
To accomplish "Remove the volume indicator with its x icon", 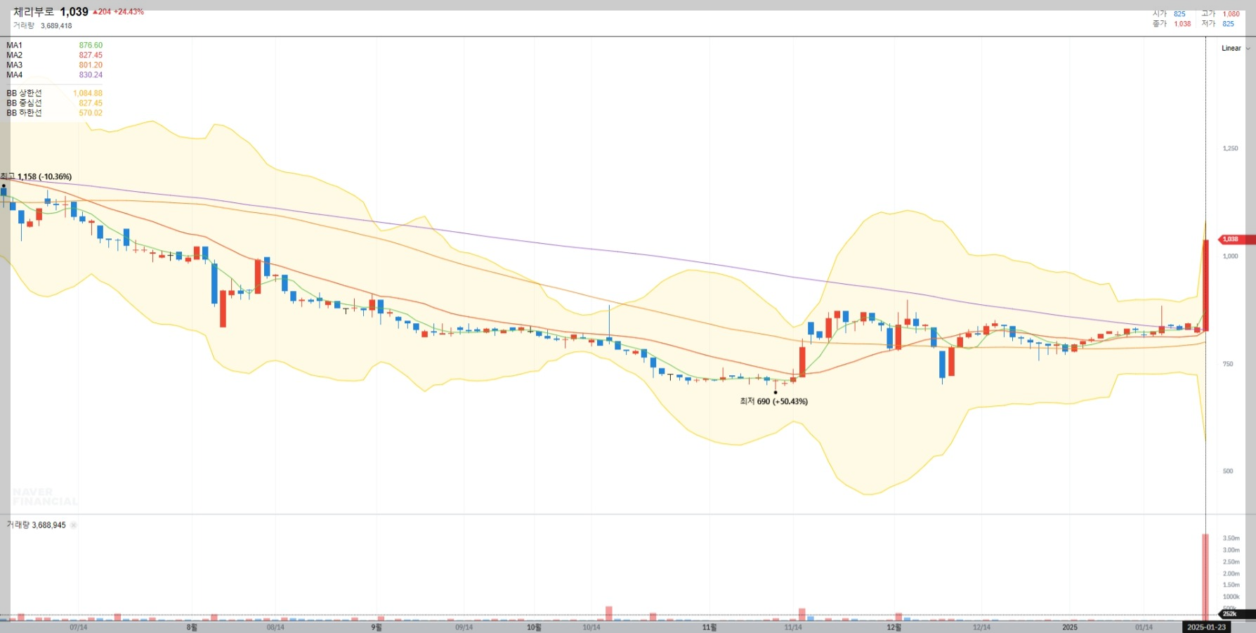I will [74, 525].
